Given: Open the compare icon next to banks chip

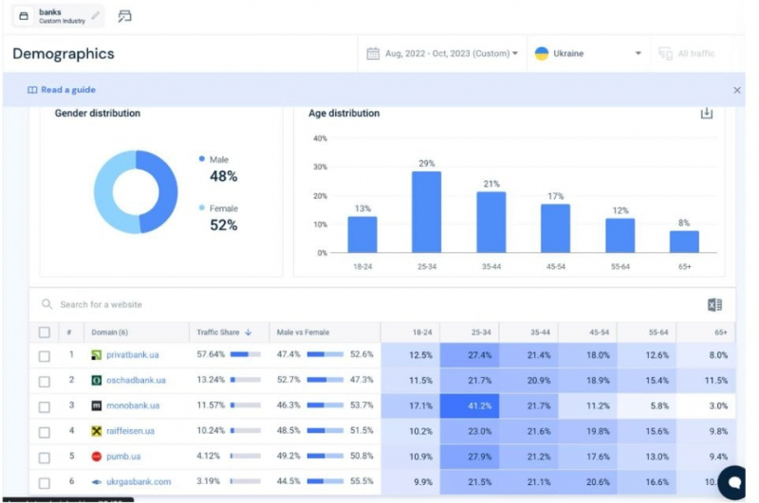Looking at the screenshot, I should click(124, 16).
